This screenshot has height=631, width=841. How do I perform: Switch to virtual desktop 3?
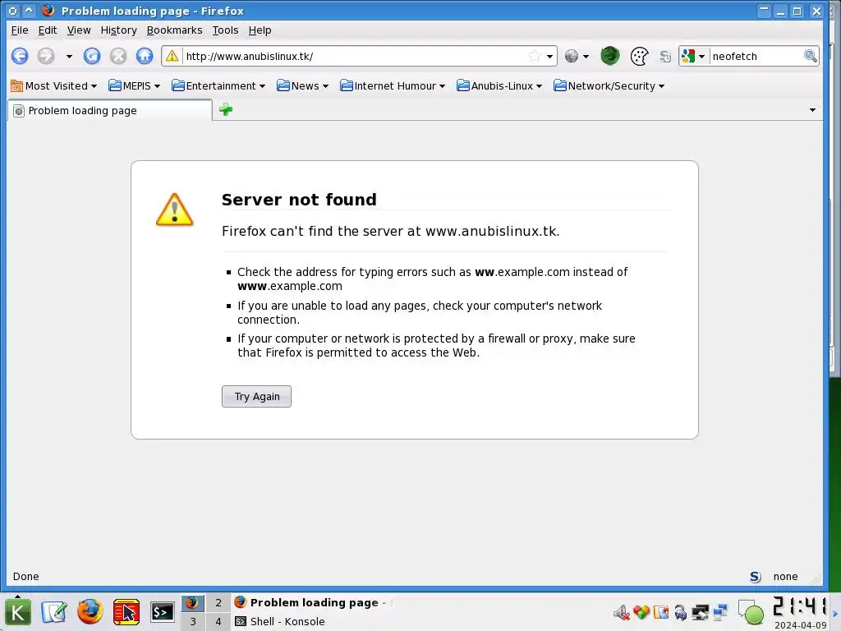[x=192, y=622]
